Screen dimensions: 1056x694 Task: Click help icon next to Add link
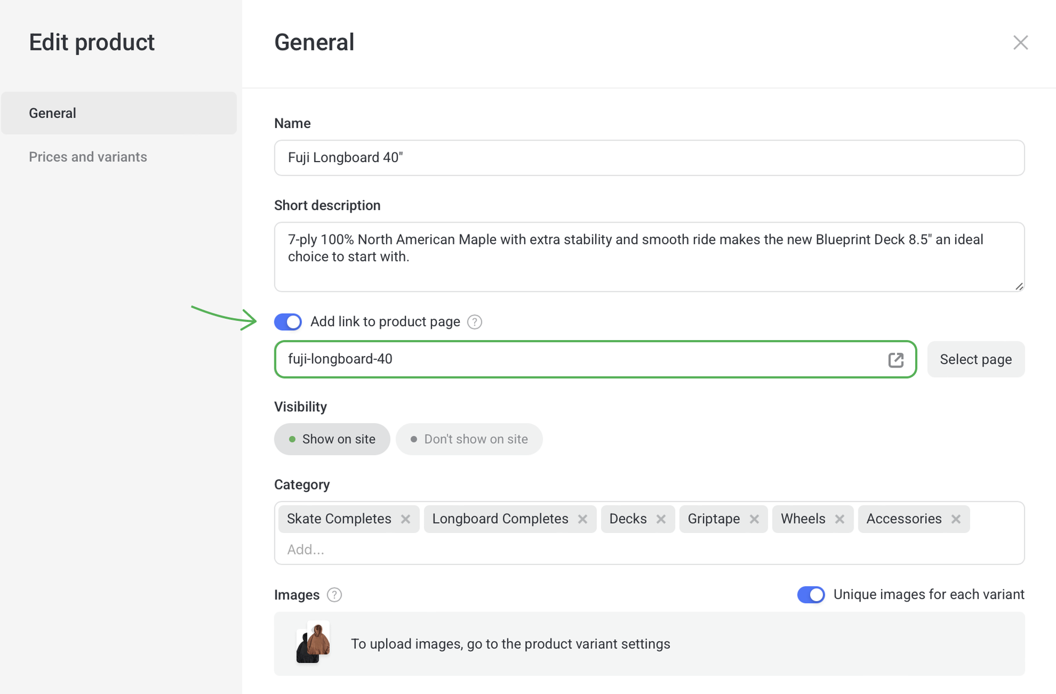click(x=474, y=322)
